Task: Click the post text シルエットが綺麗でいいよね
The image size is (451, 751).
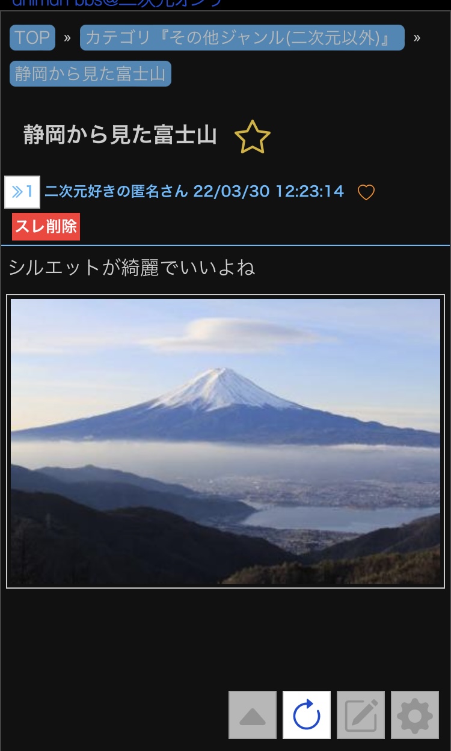Action: (132, 267)
